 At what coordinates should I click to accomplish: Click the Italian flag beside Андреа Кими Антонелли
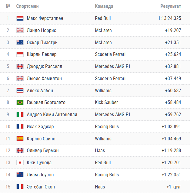point(20,115)
